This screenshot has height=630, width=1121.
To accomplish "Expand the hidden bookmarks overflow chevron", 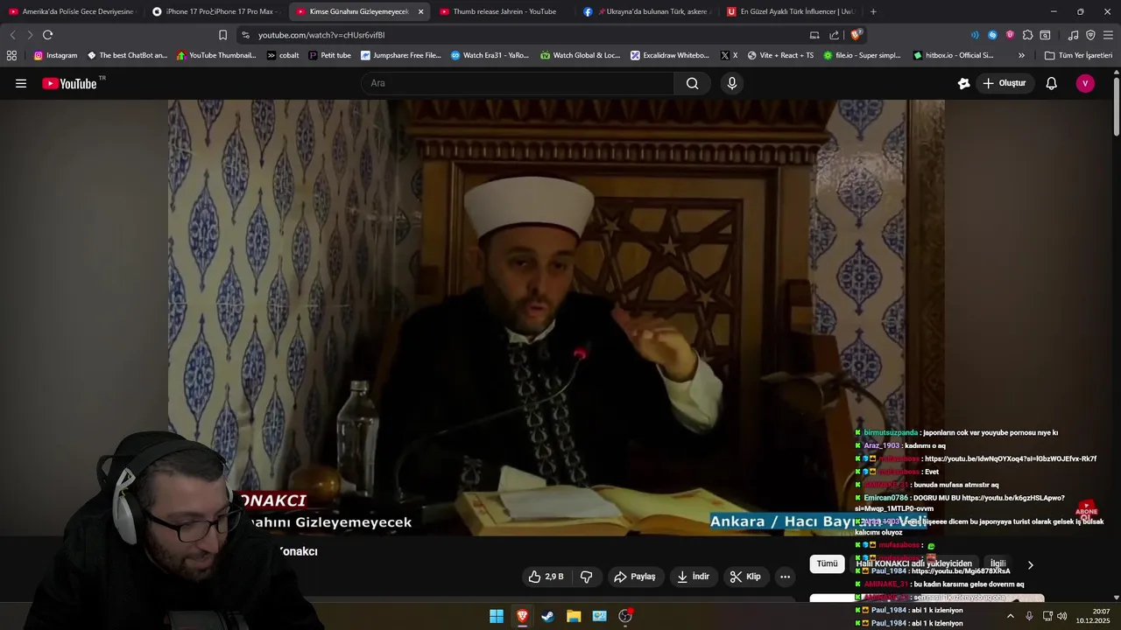I will [x=1021, y=55].
